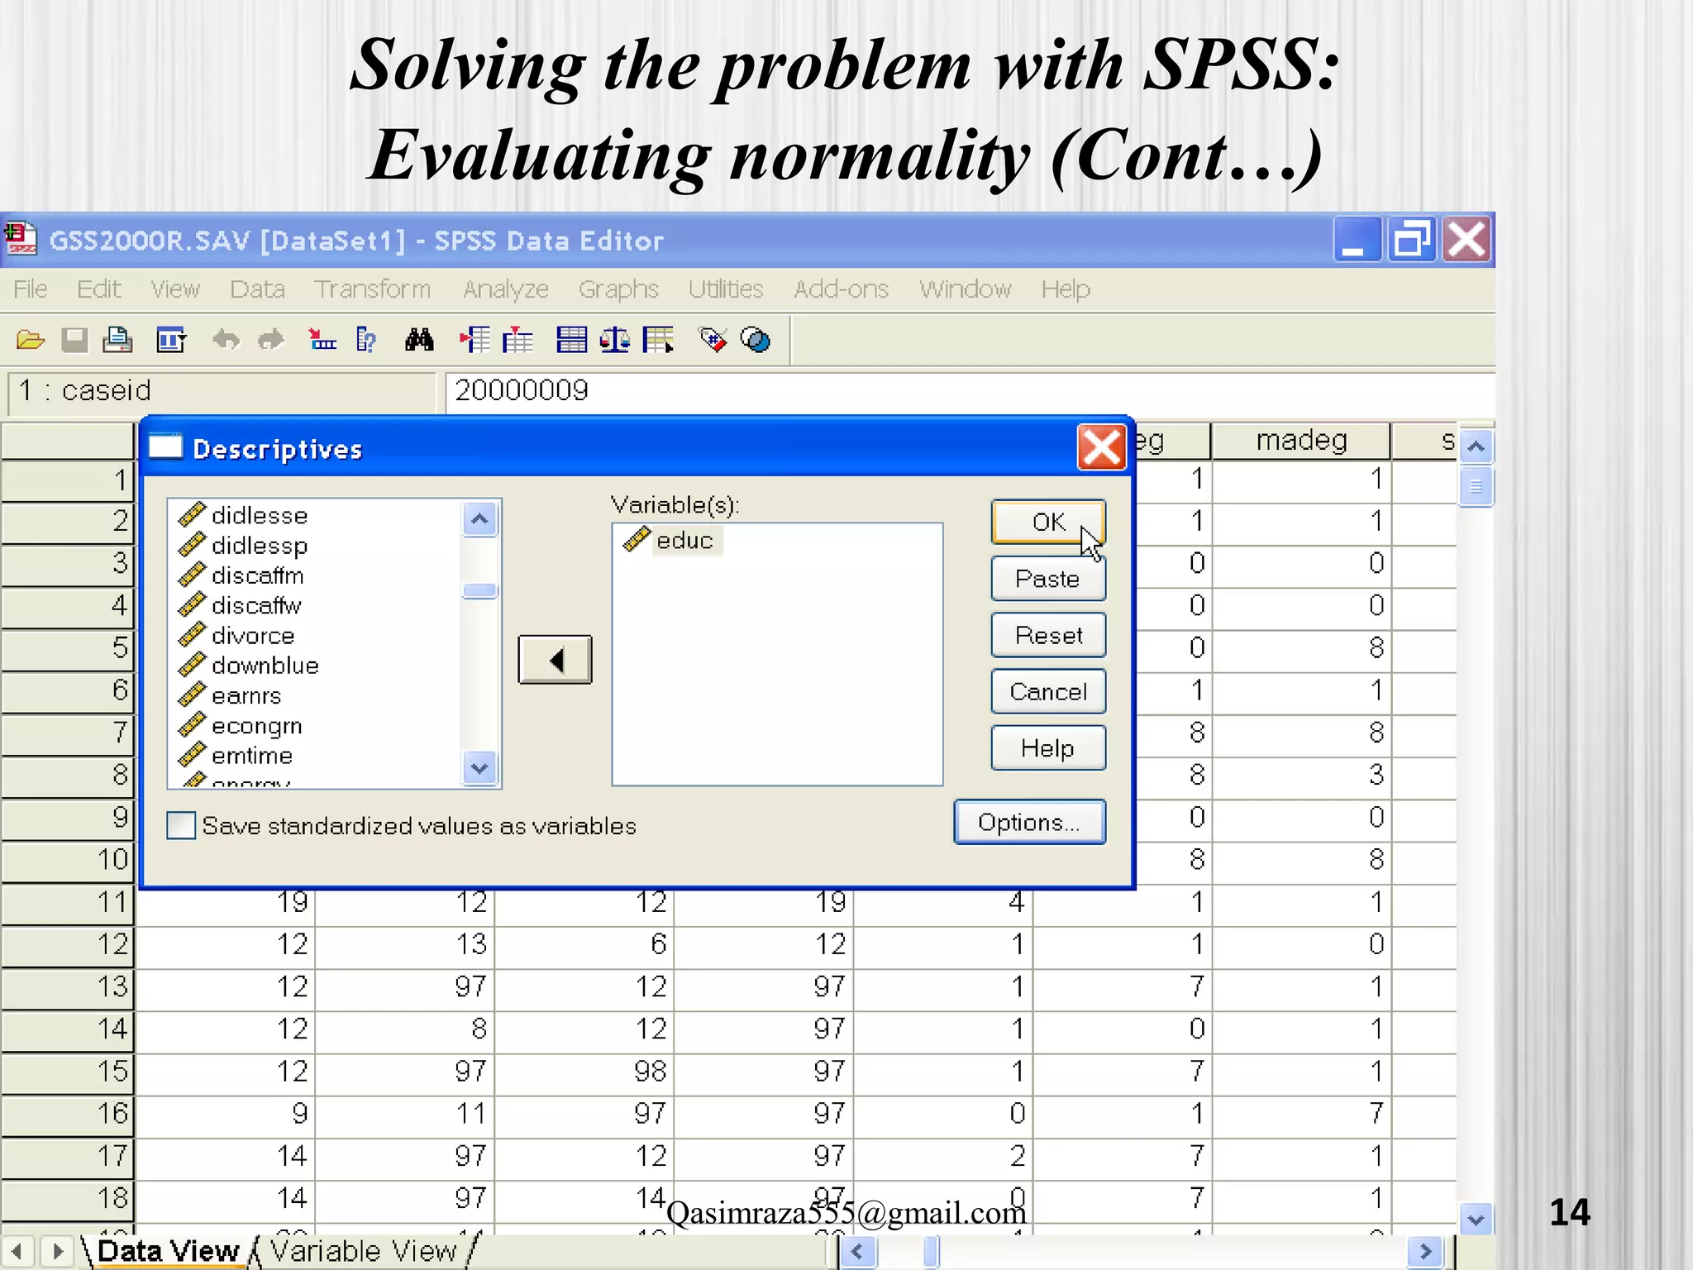The image size is (1693, 1270).
Task: Open the Help menu in menu bar
Action: [1066, 289]
